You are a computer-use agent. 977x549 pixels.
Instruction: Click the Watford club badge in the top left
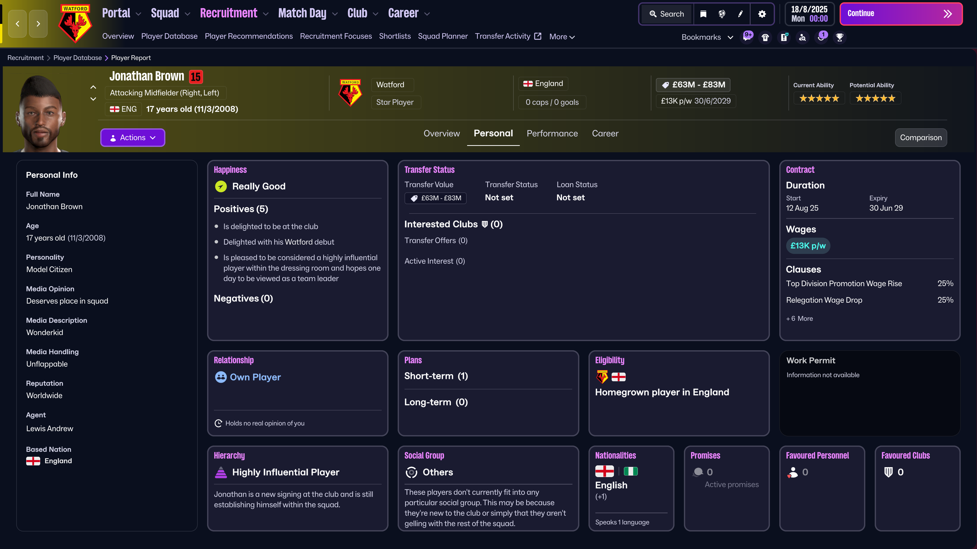click(x=75, y=23)
